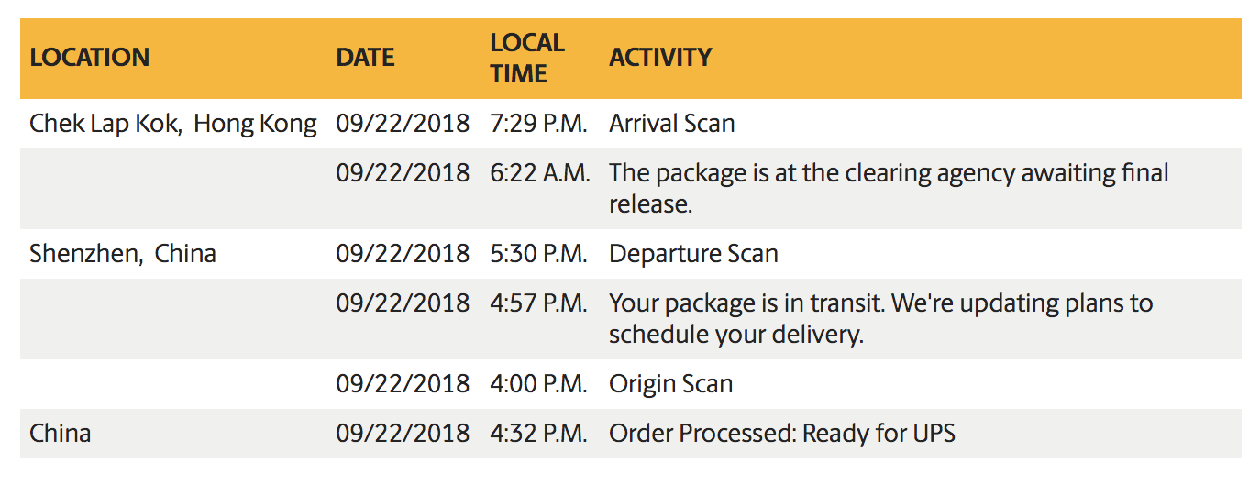Click the package is in transit message
Screen dimensions: 1260x484
[881, 318]
